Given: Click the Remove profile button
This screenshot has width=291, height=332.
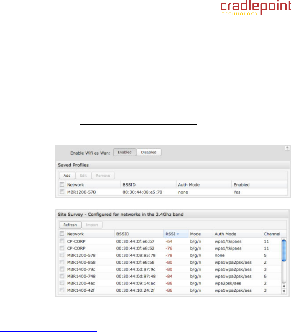Looking at the screenshot, I should tap(103, 176).
